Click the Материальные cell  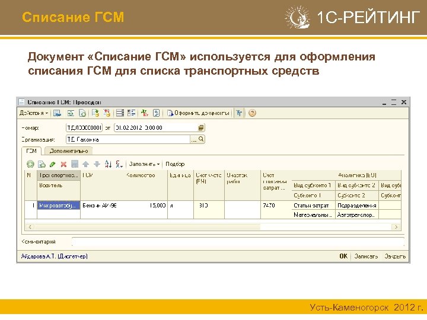(x=313, y=215)
